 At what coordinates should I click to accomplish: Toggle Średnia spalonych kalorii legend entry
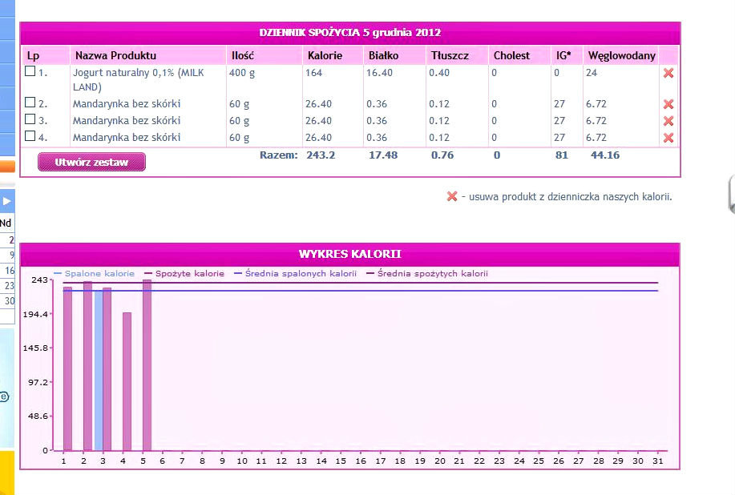295,273
